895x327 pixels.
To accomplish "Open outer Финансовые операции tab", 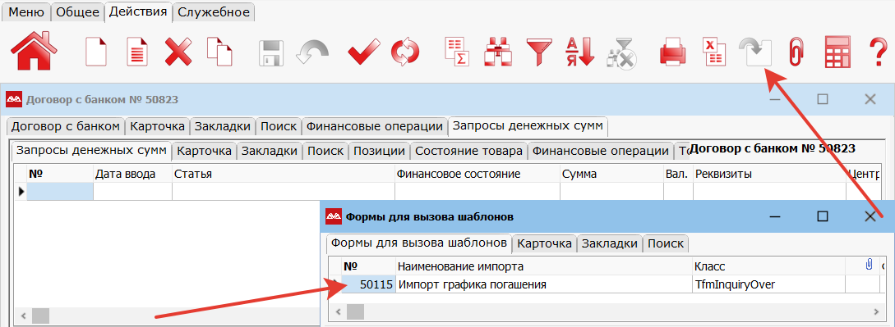I will 375,126.
